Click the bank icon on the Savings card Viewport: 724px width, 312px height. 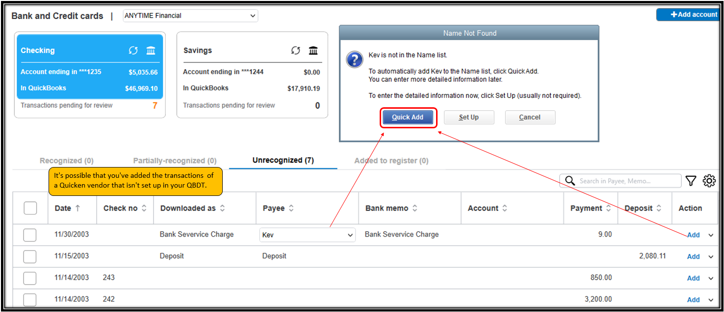click(x=313, y=50)
